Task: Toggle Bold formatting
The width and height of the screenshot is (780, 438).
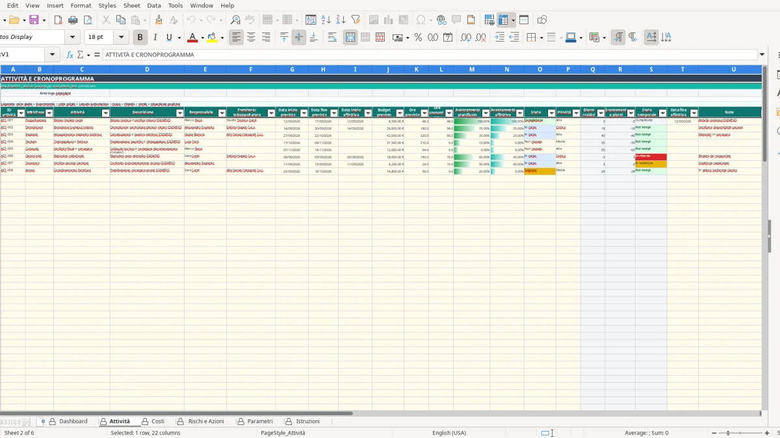Action: click(x=139, y=38)
